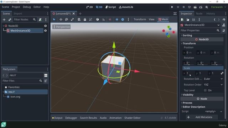Open the Debug menu
Image resolution: width=228 pixels, height=128 pixels.
tap(27, 7)
